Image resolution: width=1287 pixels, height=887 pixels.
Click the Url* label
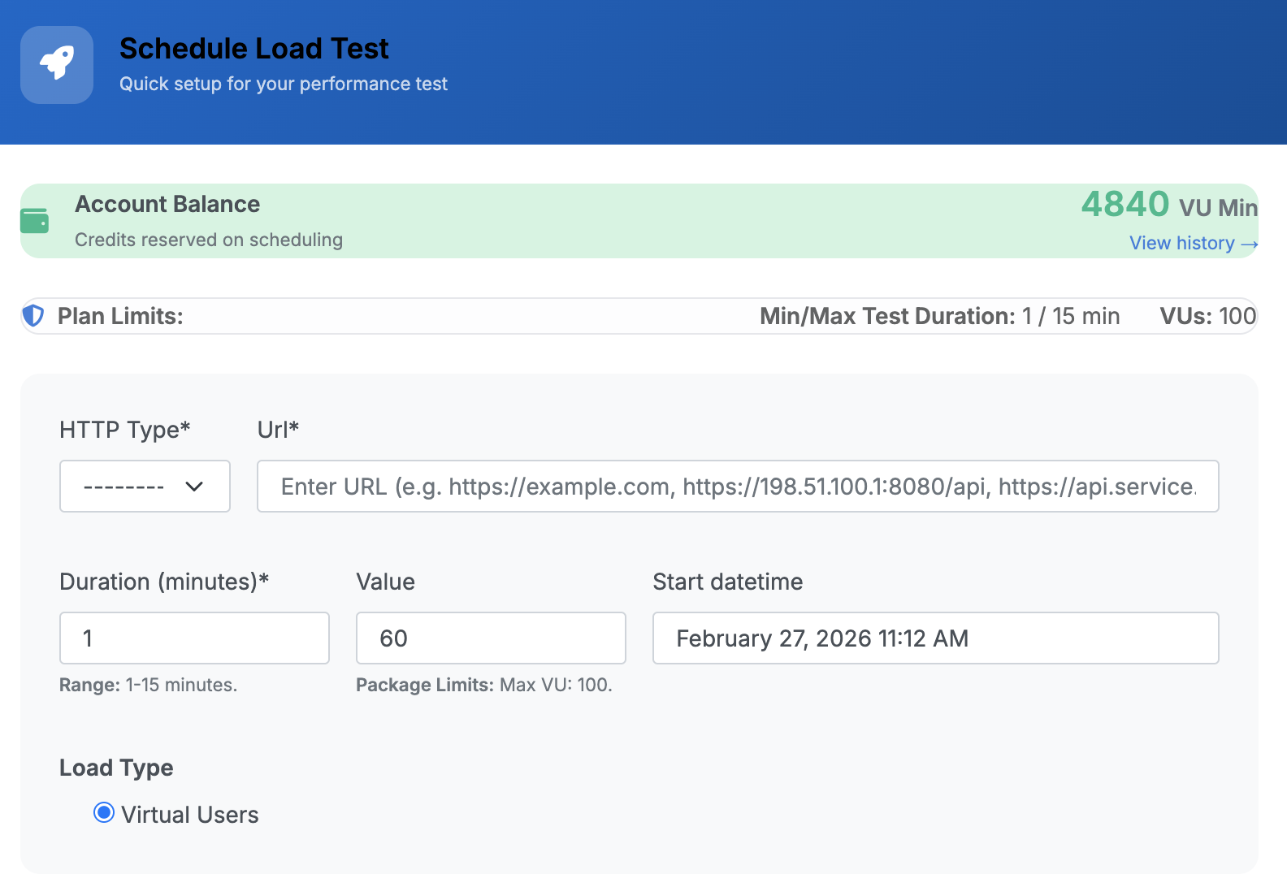(278, 430)
